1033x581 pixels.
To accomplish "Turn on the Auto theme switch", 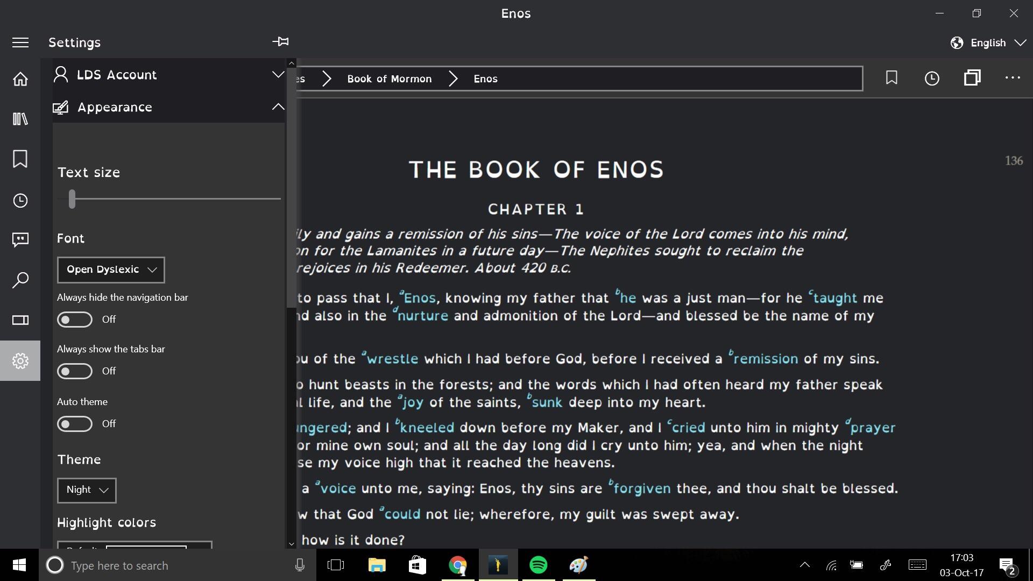I will 74,424.
